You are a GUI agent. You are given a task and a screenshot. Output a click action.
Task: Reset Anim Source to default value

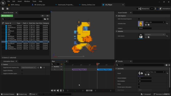click(x=167, y=36)
